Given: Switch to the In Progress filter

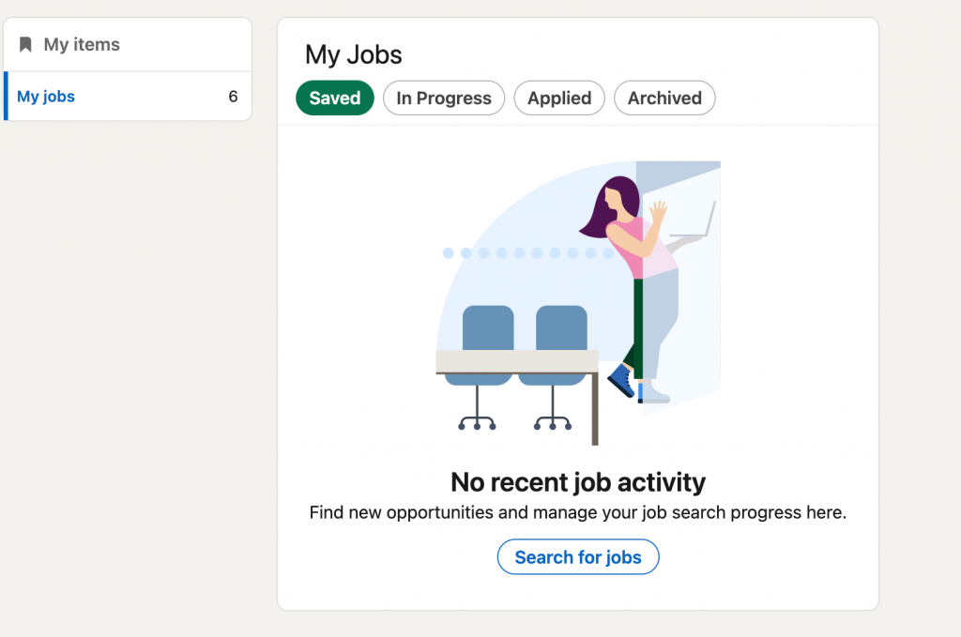Looking at the screenshot, I should click(x=444, y=99).
